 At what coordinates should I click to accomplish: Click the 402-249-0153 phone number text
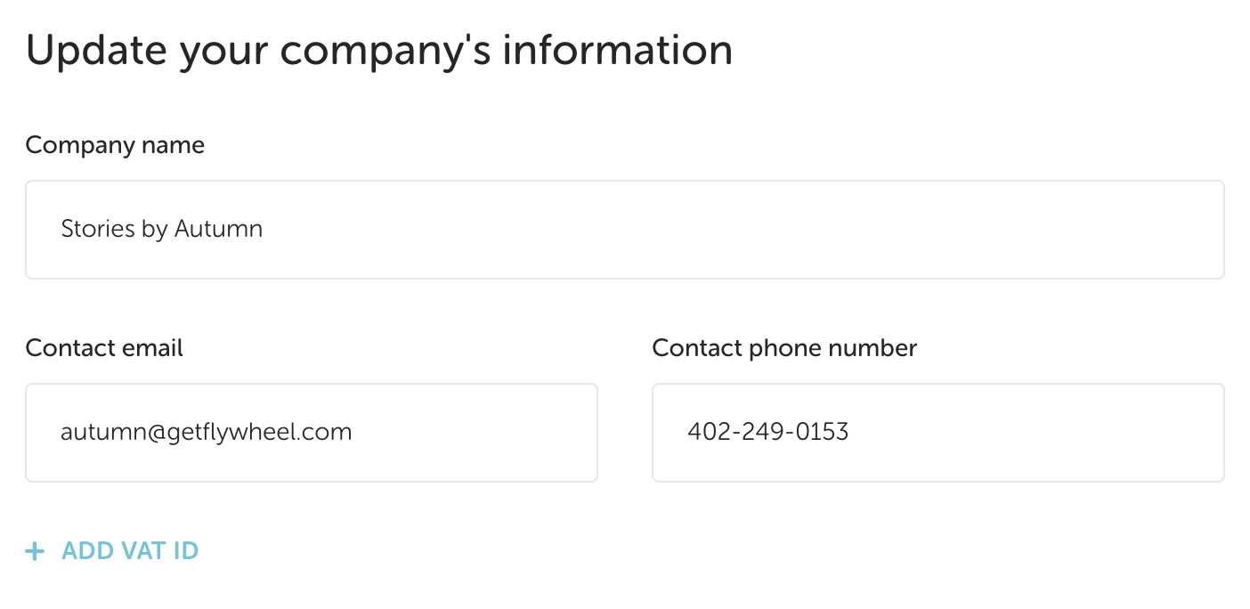pyautogui.click(x=767, y=433)
